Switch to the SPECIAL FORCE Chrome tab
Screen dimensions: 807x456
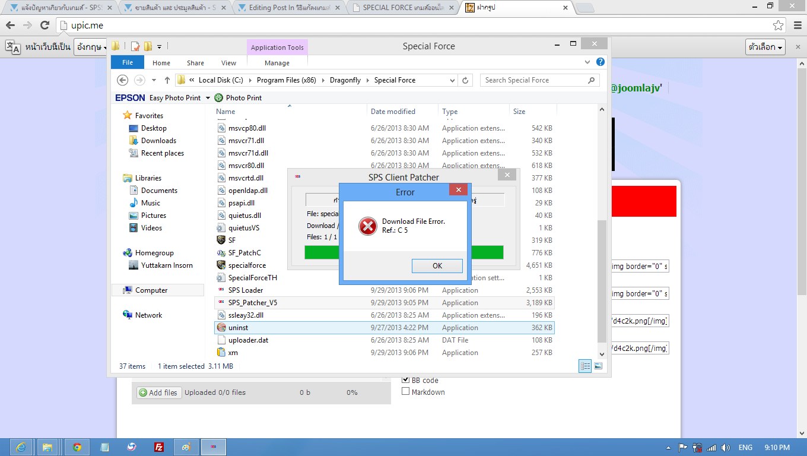tap(403, 8)
